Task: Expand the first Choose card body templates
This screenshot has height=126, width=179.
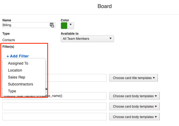Action: click(134, 96)
